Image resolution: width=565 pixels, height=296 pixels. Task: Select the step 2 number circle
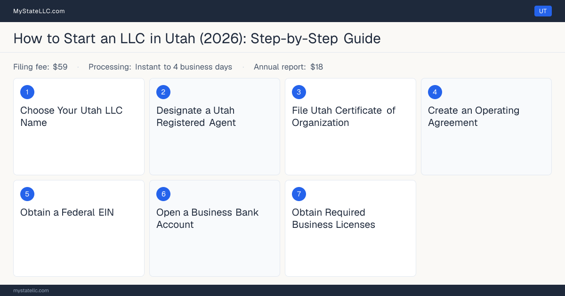click(163, 92)
